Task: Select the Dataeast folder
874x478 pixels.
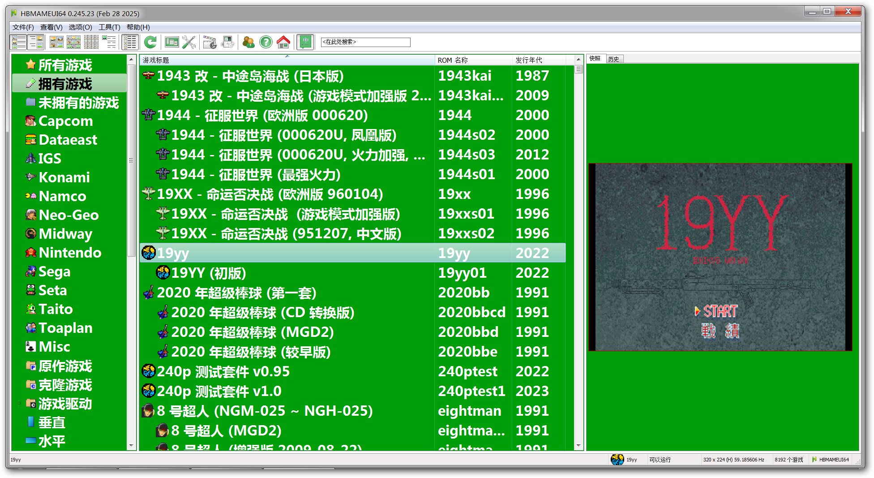Action: coord(68,140)
